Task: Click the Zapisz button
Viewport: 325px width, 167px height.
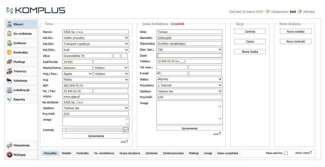Action: pos(250,41)
